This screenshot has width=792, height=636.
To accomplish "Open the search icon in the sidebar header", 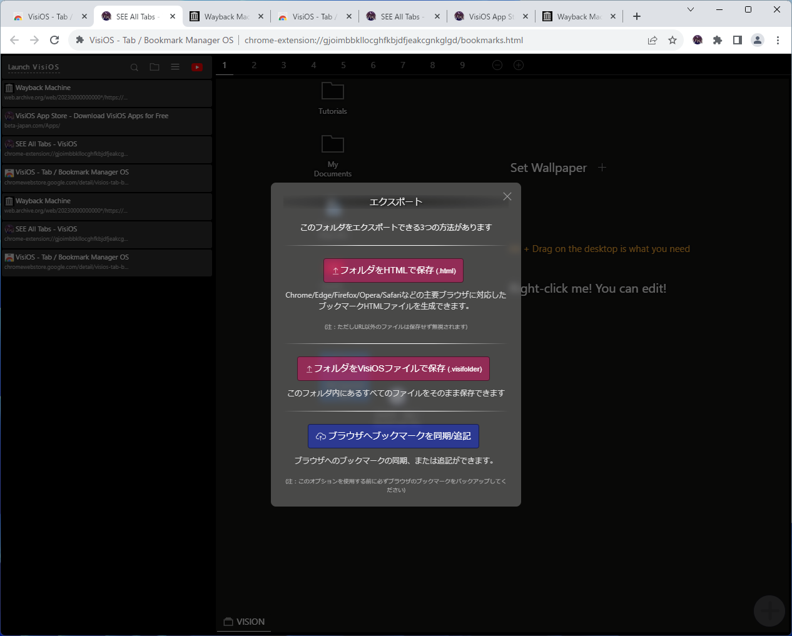I will coord(134,67).
